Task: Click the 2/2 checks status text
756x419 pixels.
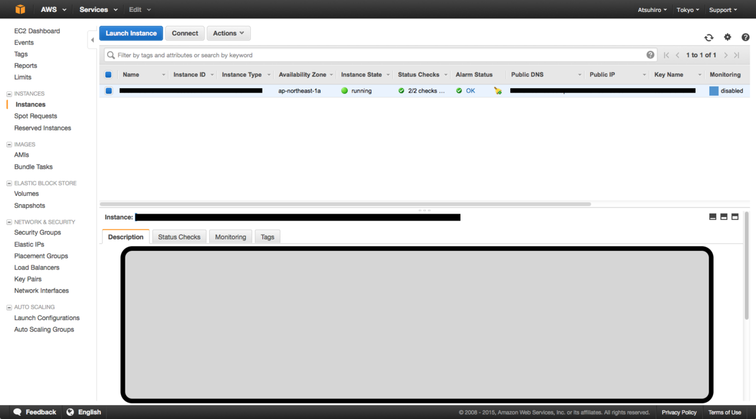Action: click(x=426, y=91)
